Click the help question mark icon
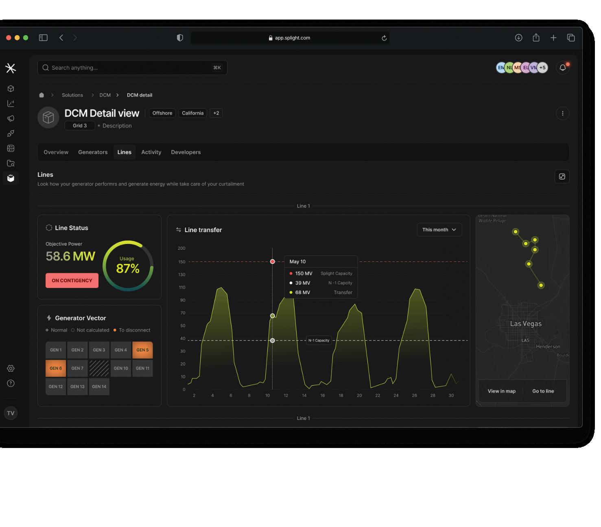The width and height of the screenshot is (601, 527). pyautogui.click(x=11, y=383)
